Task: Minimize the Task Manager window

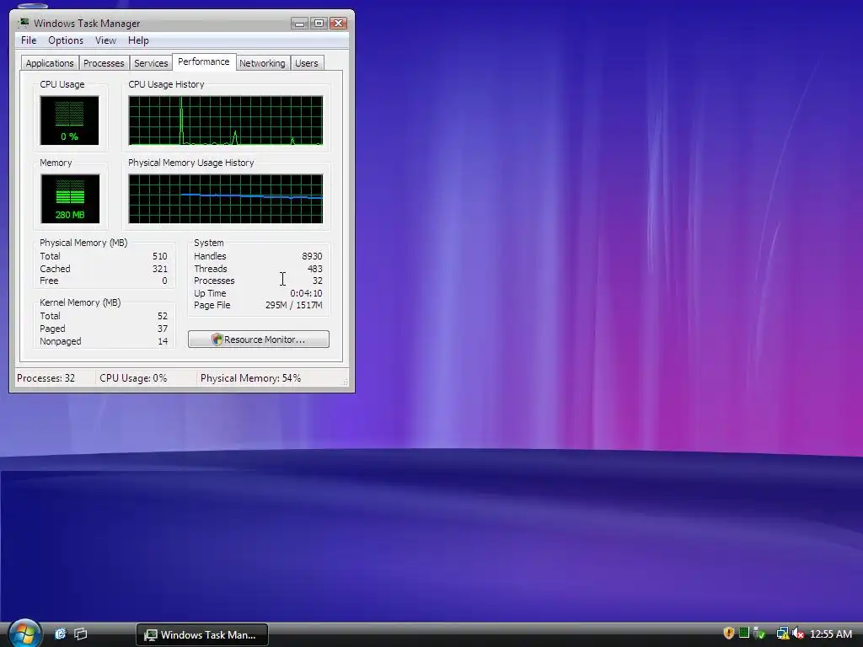Action: (299, 23)
